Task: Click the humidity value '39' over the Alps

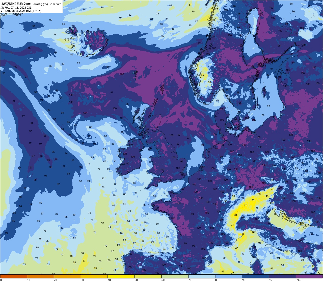Action: click(259, 194)
